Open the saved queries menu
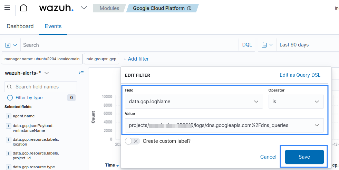Screen dimensions: 339x170 (11, 45)
